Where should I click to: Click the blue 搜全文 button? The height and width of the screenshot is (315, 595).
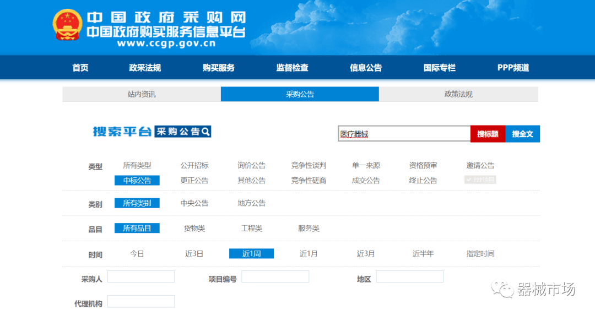[522, 134]
